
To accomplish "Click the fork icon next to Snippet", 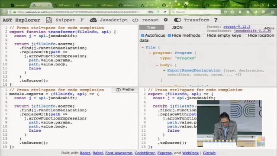I will (82, 20).
